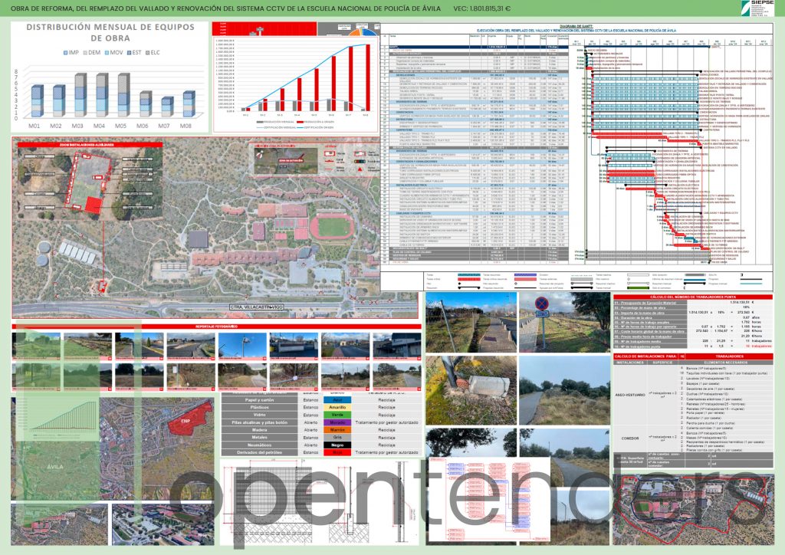Click the "DISTRIBUCIÓN MENSUAL DE EQUIPOS DE OBRA" chart title
The width and height of the screenshot is (785, 555).
[110, 32]
